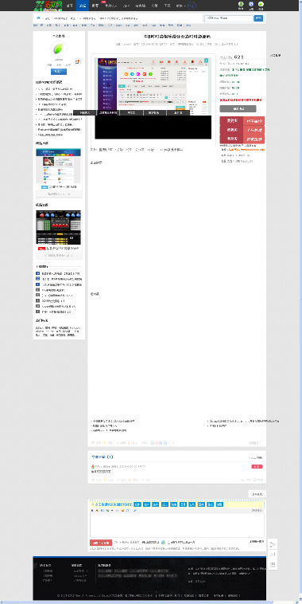Click the rank 2 badge in sidebar list
The height and width of the screenshot is (604, 302).
(x=37, y=279)
